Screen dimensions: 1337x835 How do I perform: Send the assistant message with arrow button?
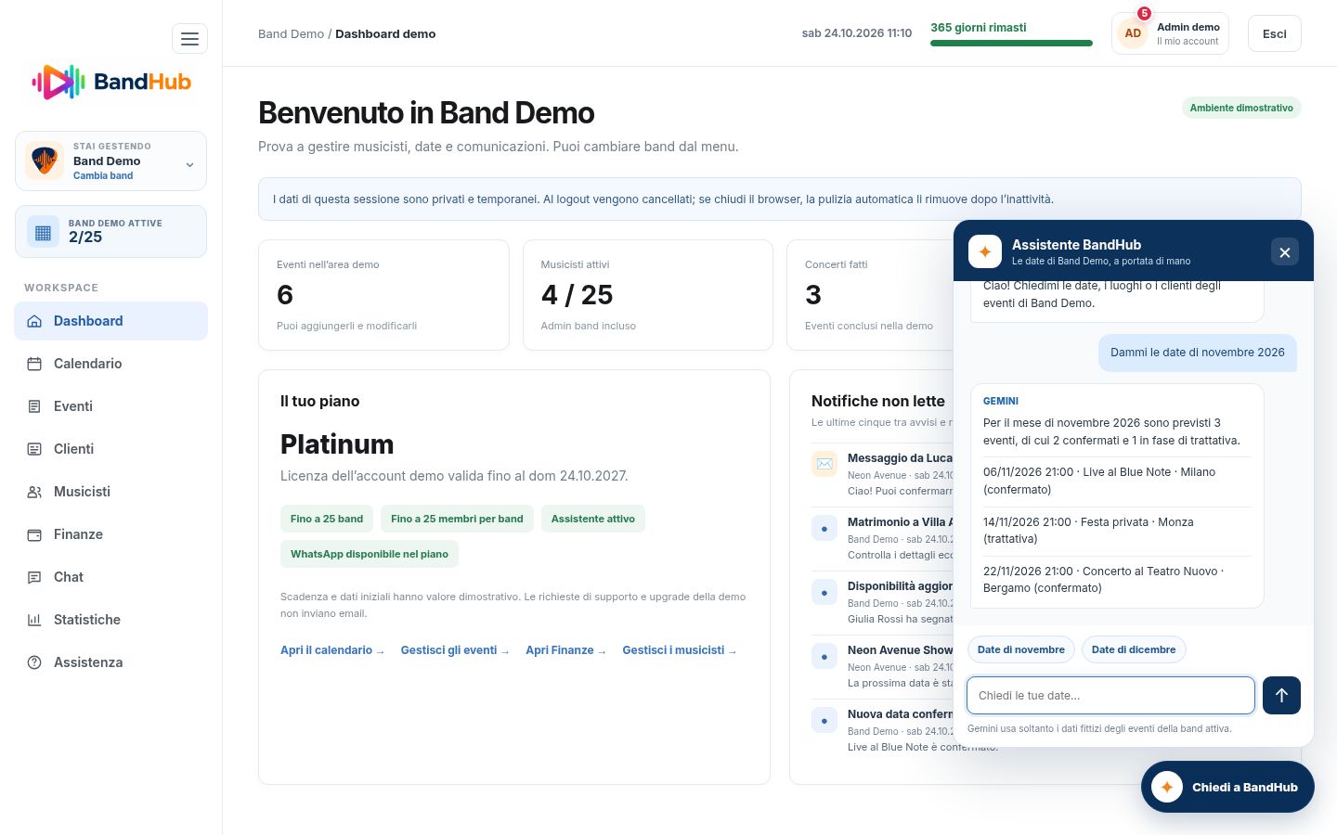click(x=1281, y=695)
